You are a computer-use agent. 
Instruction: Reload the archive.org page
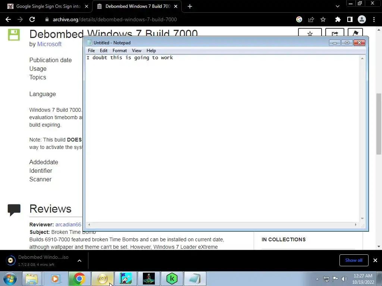coord(32,19)
